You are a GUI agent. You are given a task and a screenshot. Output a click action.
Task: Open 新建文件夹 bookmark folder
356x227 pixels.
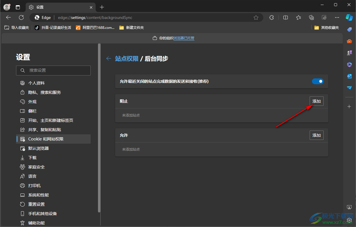click(131, 28)
